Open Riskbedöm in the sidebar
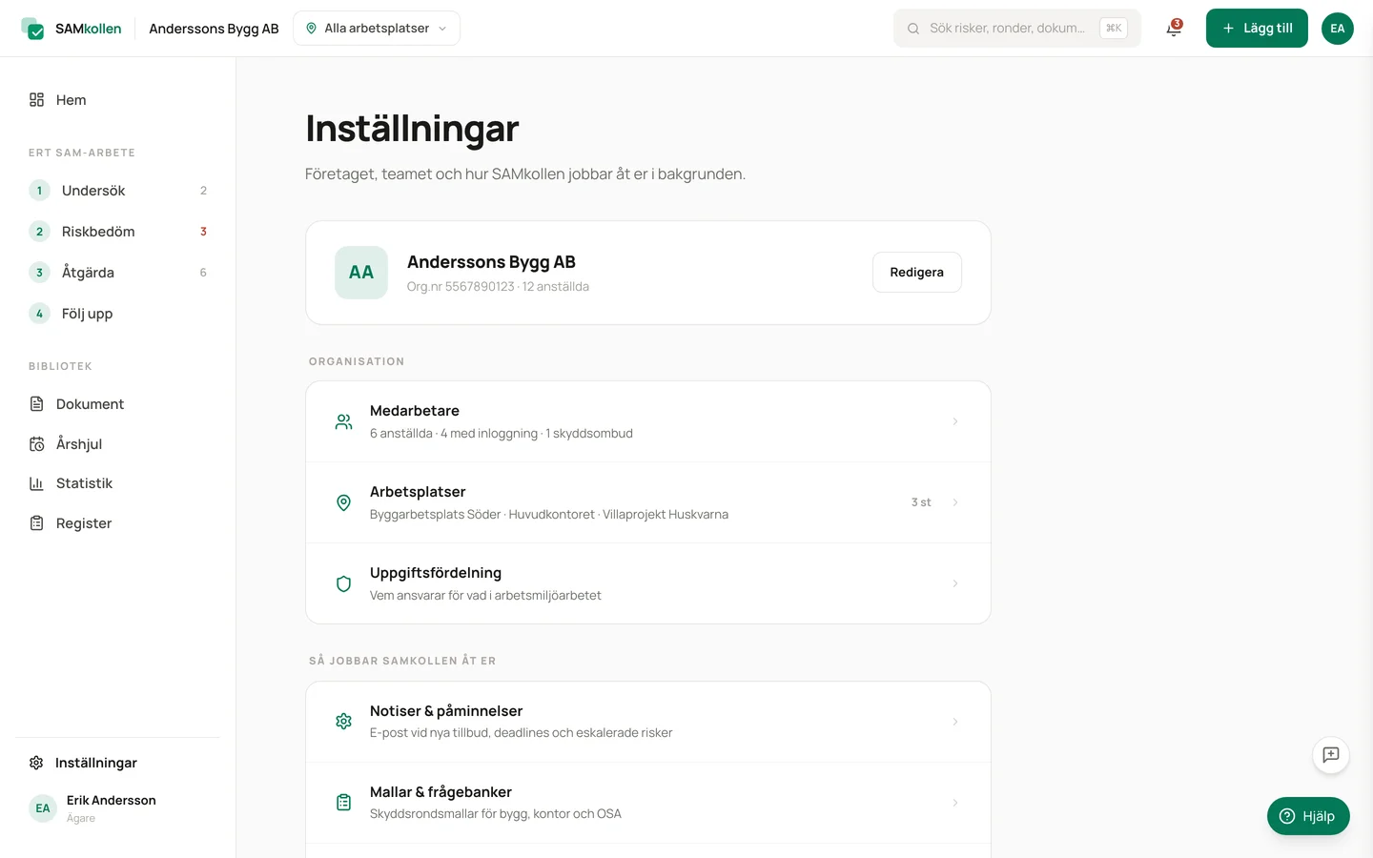This screenshot has width=1373, height=858. pyautogui.click(x=117, y=232)
